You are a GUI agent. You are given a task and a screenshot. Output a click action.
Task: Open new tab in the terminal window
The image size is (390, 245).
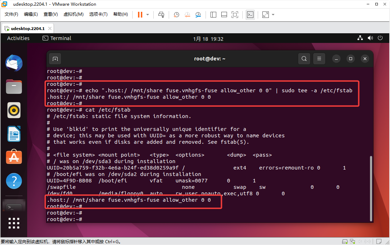click(x=55, y=59)
